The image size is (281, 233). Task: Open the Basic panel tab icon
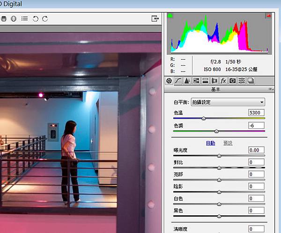(169, 81)
